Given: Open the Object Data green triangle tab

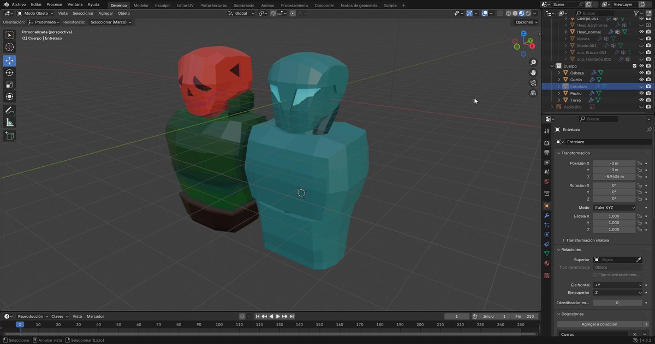Looking at the screenshot, I should tap(546, 254).
